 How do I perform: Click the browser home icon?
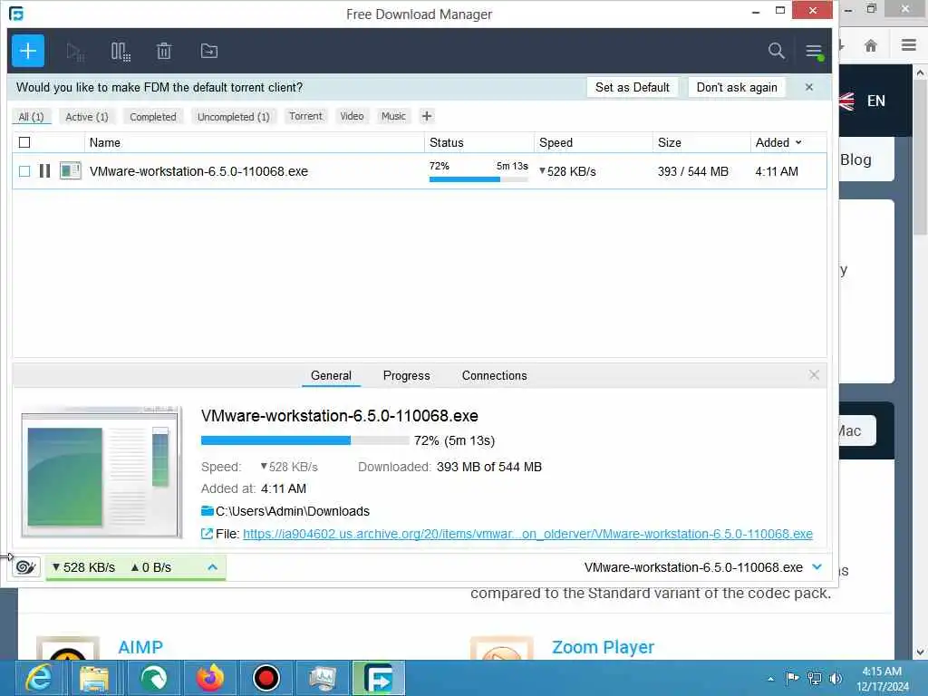[x=871, y=45]
